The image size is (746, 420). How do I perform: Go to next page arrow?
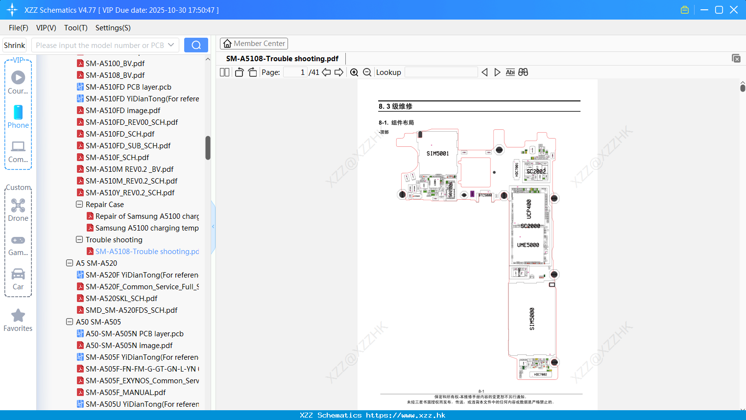point(339,72)
